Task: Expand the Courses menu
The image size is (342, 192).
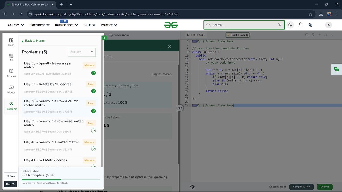Action: [16, 25]
